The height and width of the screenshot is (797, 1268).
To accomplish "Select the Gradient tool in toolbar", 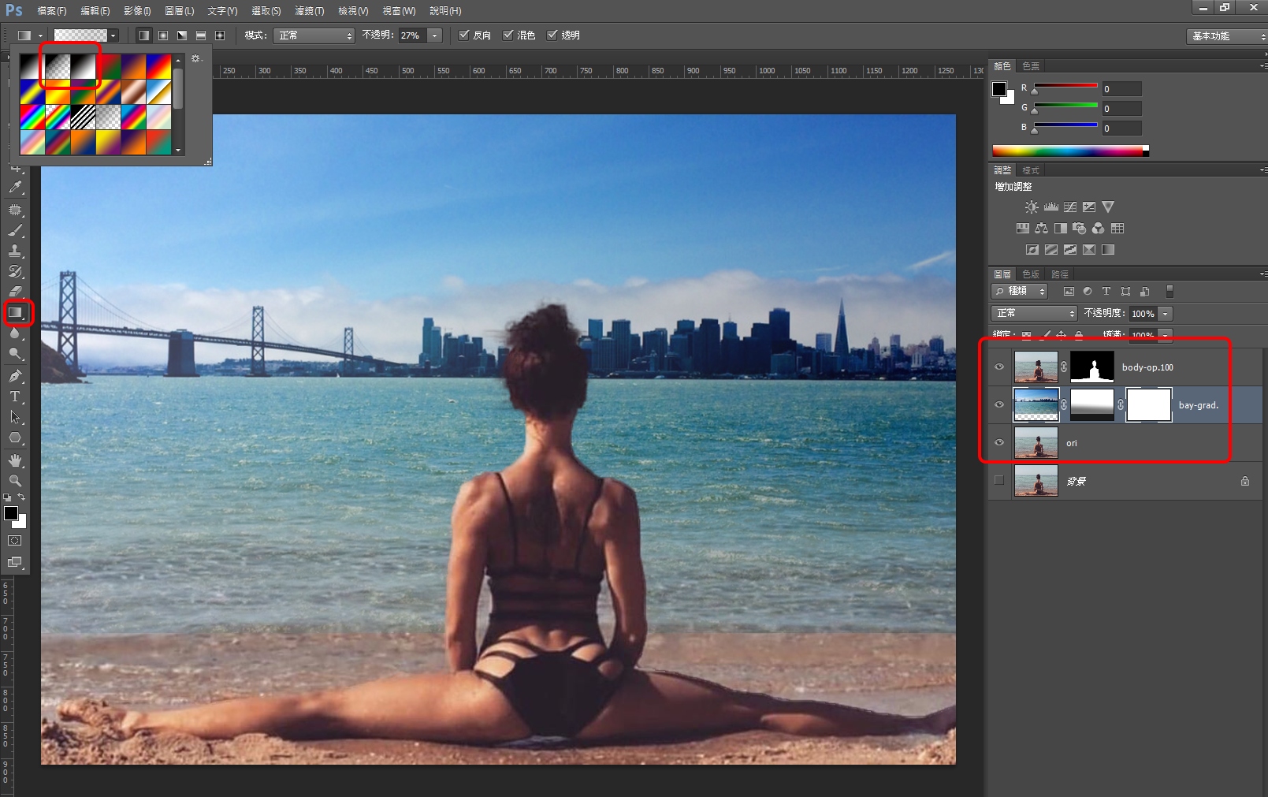I will click(15, 313).
